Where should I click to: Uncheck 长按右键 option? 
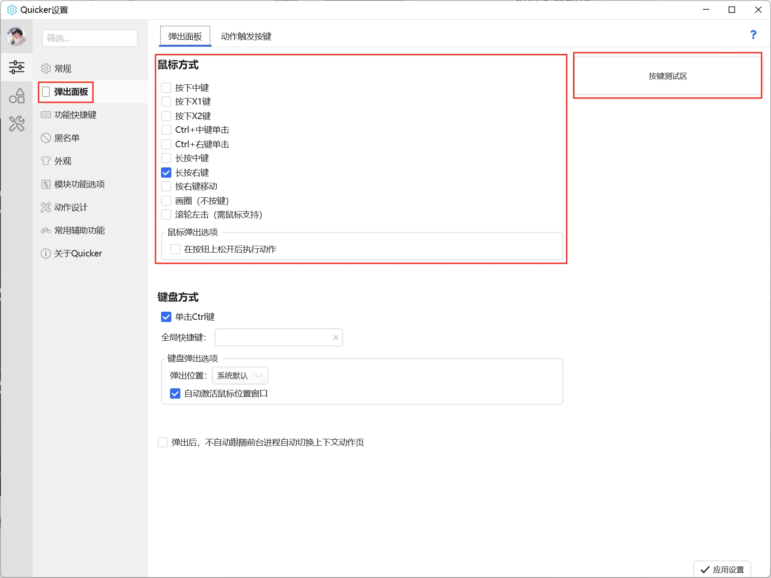(x=167, y=173)
